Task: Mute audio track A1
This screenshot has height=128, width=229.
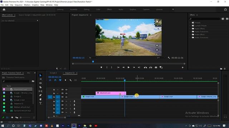Action: 66,101
